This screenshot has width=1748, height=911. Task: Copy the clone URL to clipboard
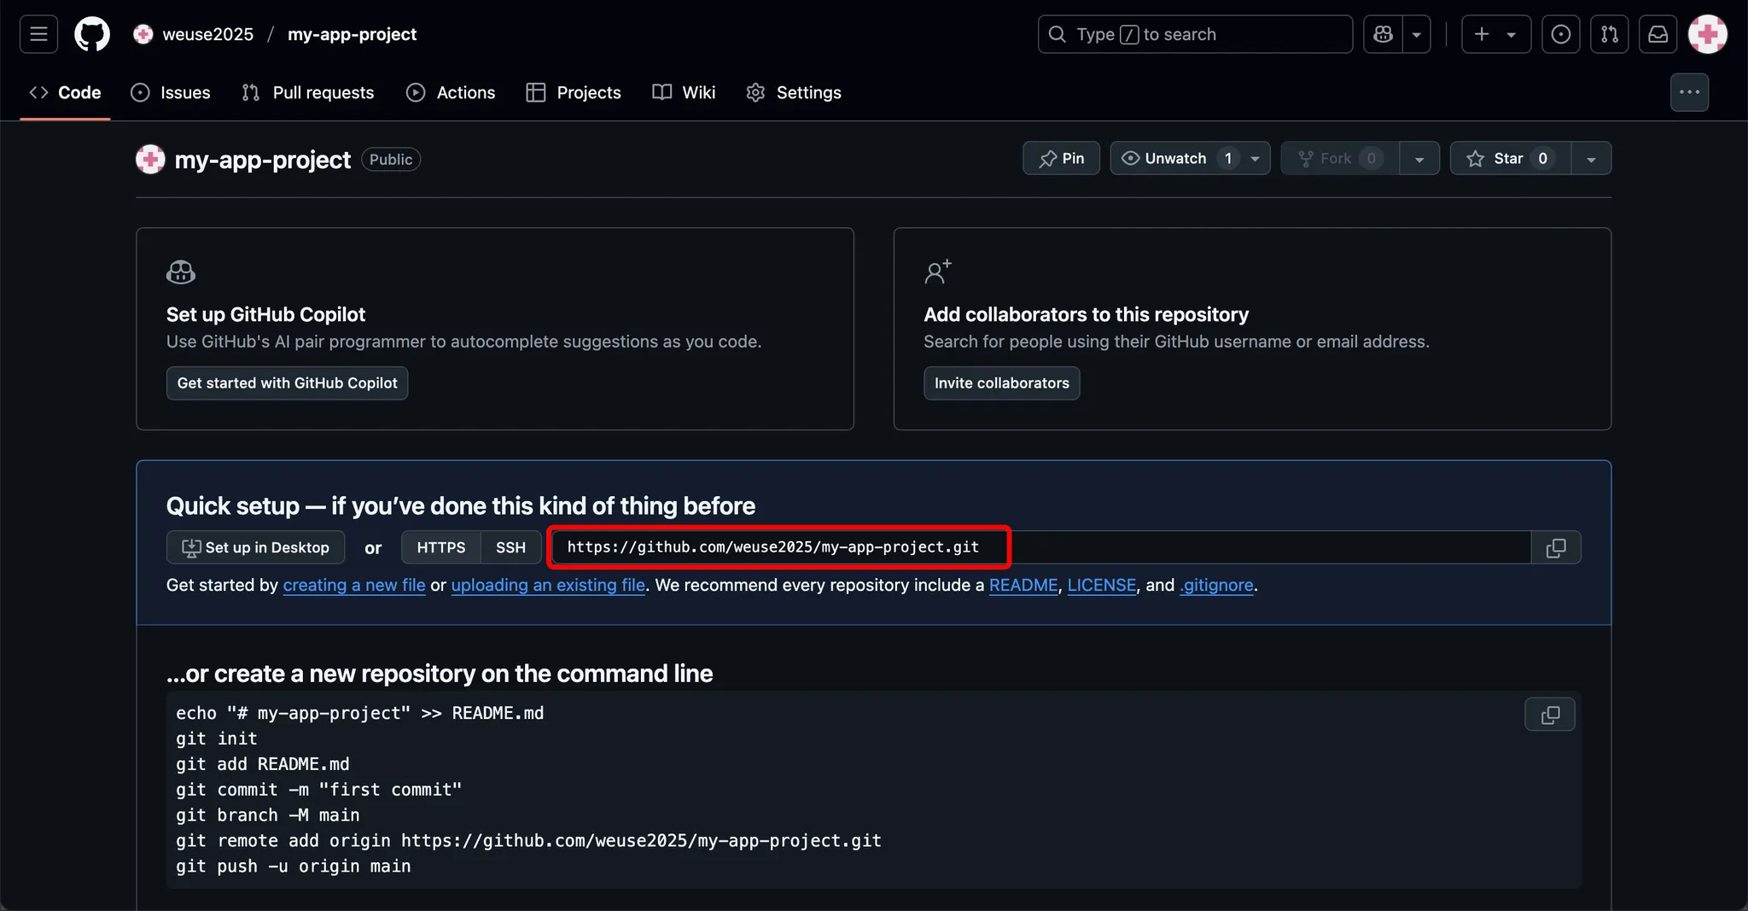pos(1556,547)
